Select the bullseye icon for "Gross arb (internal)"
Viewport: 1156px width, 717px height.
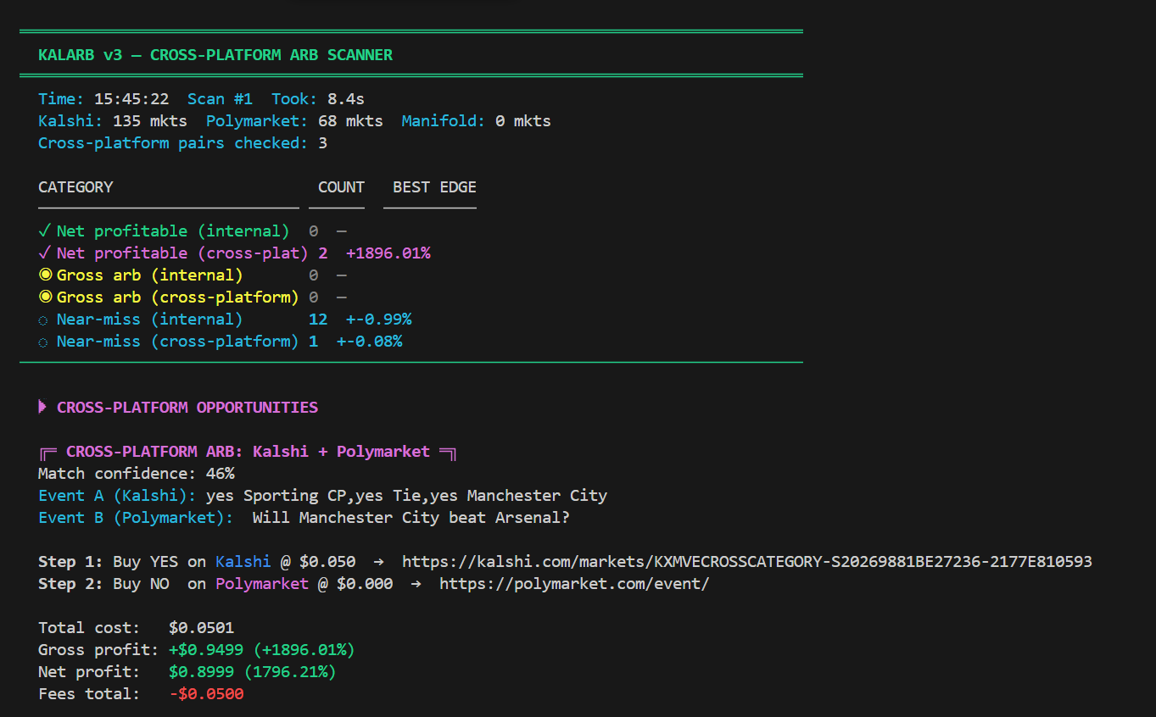pyautogui.click(x=43, y=275)
